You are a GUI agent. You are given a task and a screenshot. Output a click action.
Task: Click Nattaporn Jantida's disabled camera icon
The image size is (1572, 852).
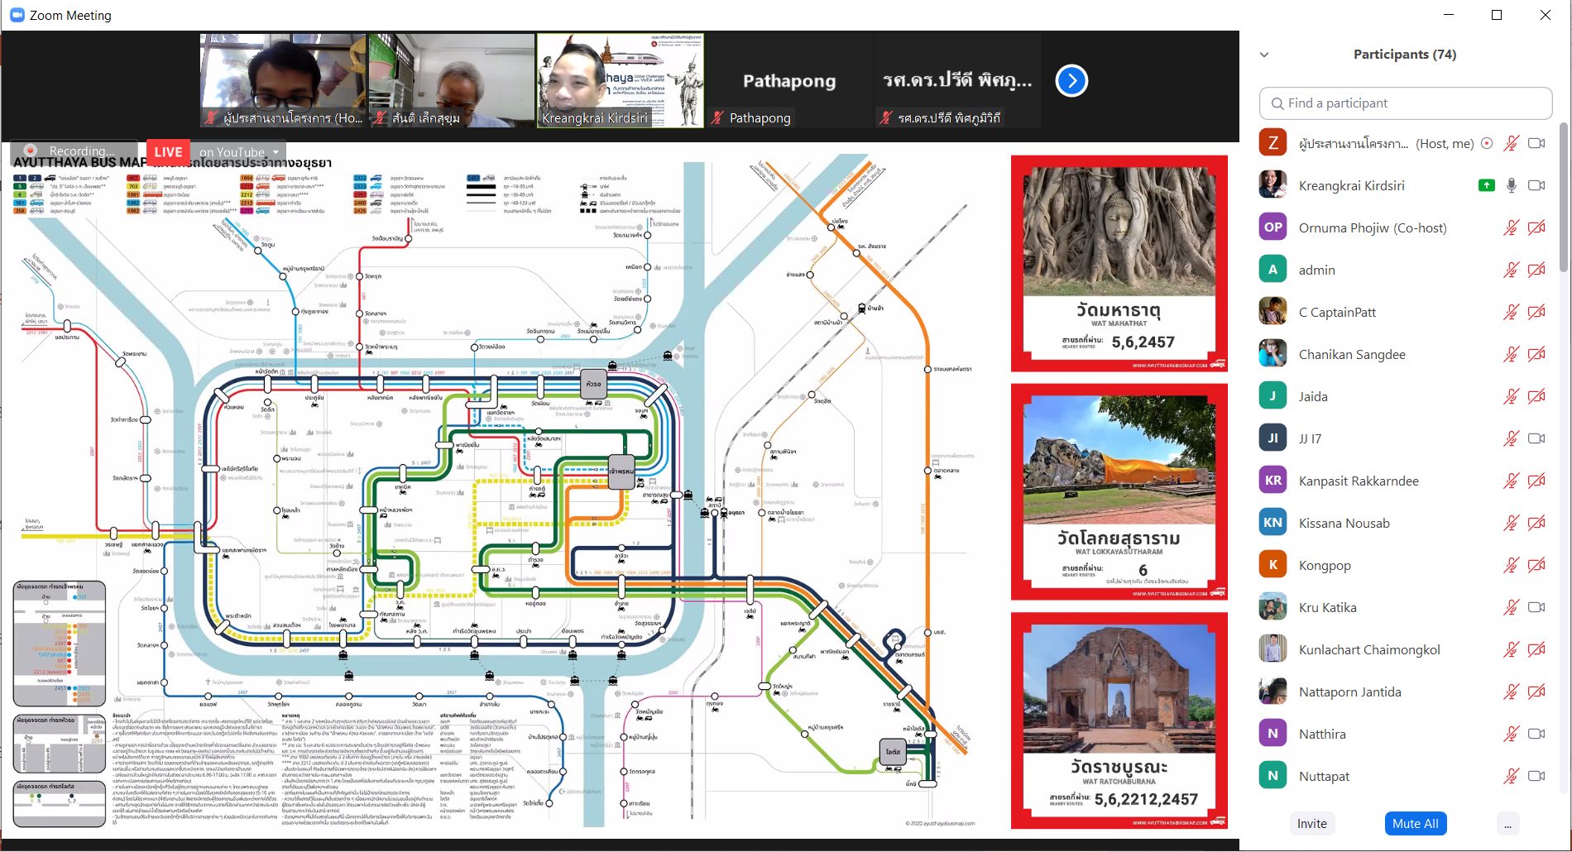pos(1536,692)
